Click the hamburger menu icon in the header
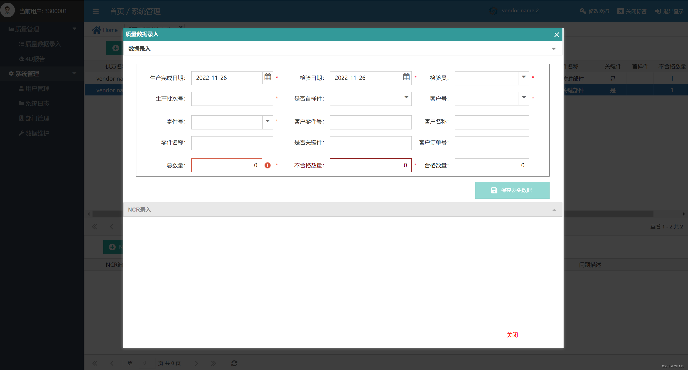The width and height of the screenshot is (688, 370). coord(96,11)
